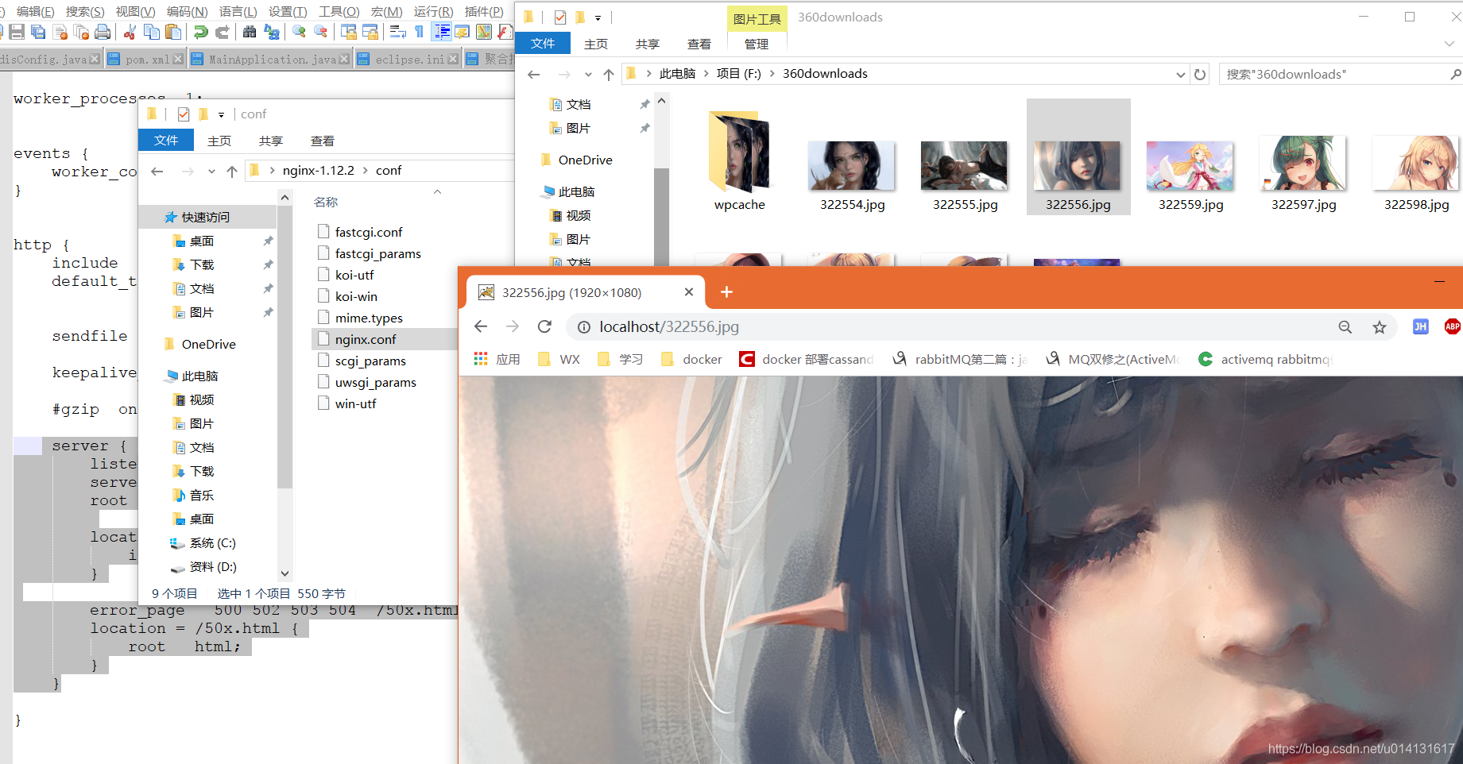Click the Redo arrow in Notepad++ toolbar
The width and height of the screenshot is (1463, 764).
[223, 32]
